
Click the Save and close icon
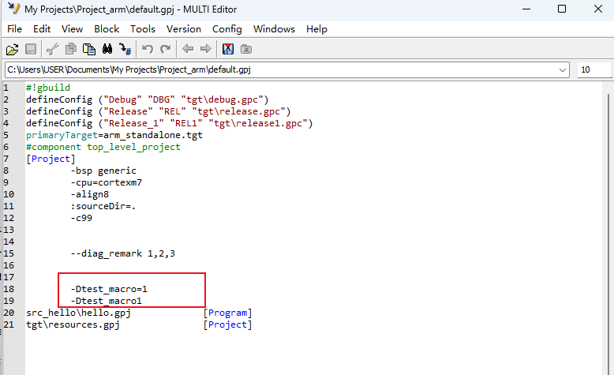pyautogui.click(x=228, y=49)
